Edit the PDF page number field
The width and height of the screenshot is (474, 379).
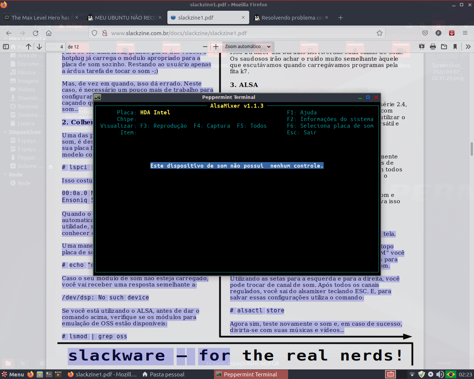click(x=56, y=47)
